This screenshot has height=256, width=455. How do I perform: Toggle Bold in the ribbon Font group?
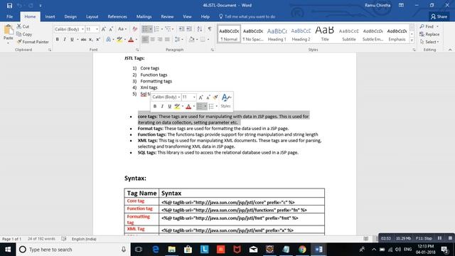point(57,39)
